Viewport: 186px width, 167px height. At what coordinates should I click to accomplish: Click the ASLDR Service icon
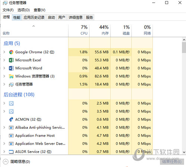[x=11, y=152]
